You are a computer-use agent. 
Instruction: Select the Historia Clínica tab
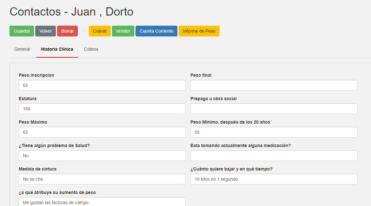[x=57, y=49]
